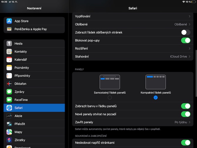Image resolution: width=197 pixels, height=148 pixels.
Task: Open the Rozšíření settings row
Action: point(133,49)
